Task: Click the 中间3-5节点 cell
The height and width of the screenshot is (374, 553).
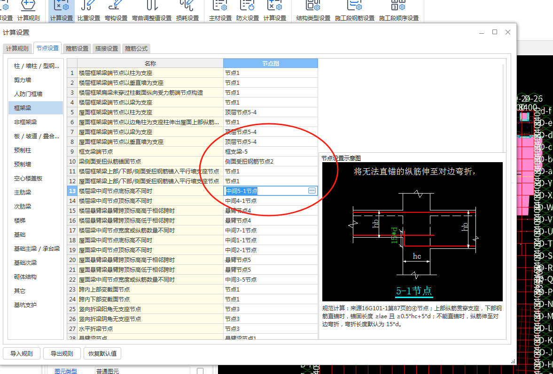Action: point(271,280)
